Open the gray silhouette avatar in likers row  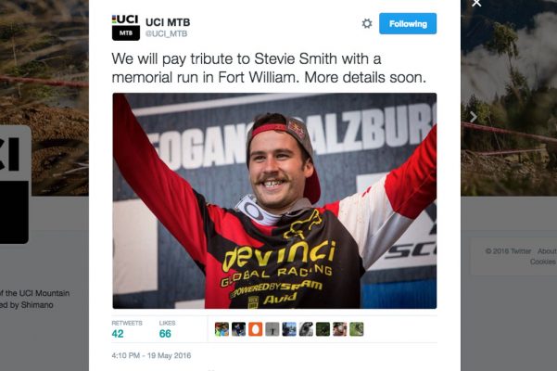coord(272,329)
